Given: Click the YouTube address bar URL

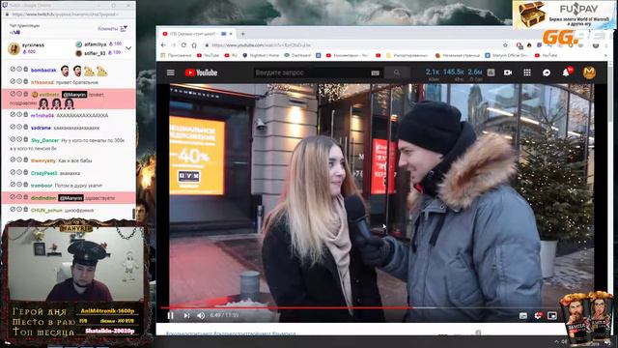Looking at the screenshot, I should 261,45.
